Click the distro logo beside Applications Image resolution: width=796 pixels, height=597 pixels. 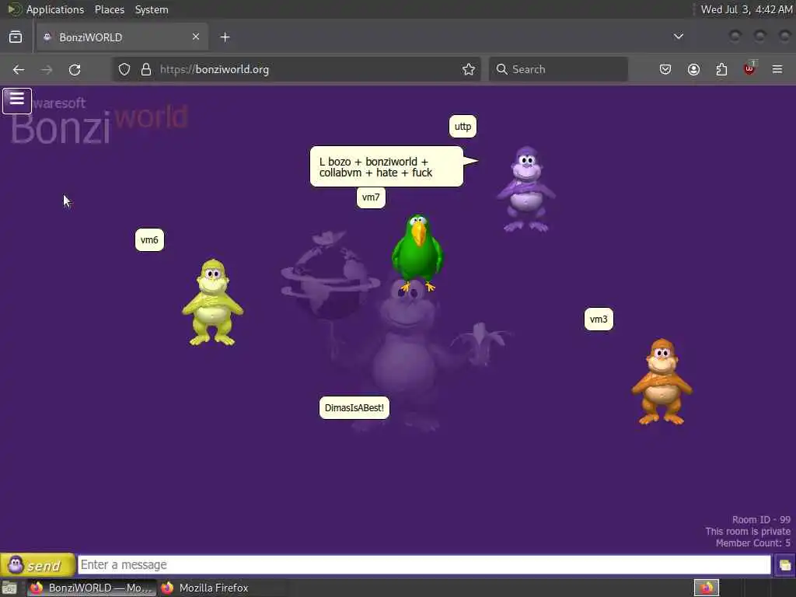coord(14,9)
